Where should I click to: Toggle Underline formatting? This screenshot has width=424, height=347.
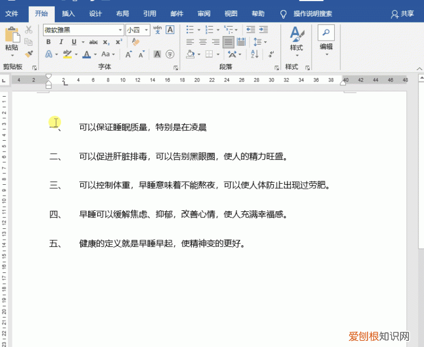[74, 42]
